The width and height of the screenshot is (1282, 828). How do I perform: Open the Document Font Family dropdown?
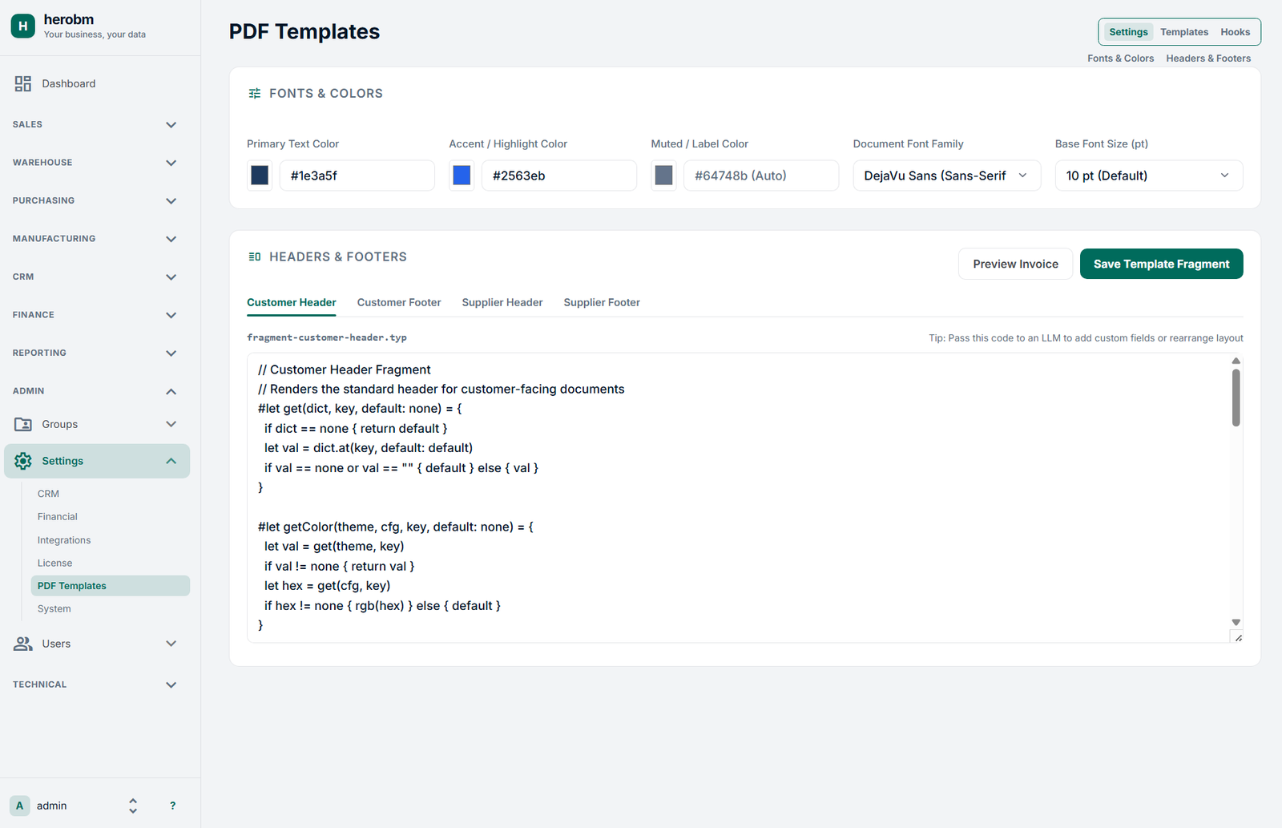click(x=946, y=176)
